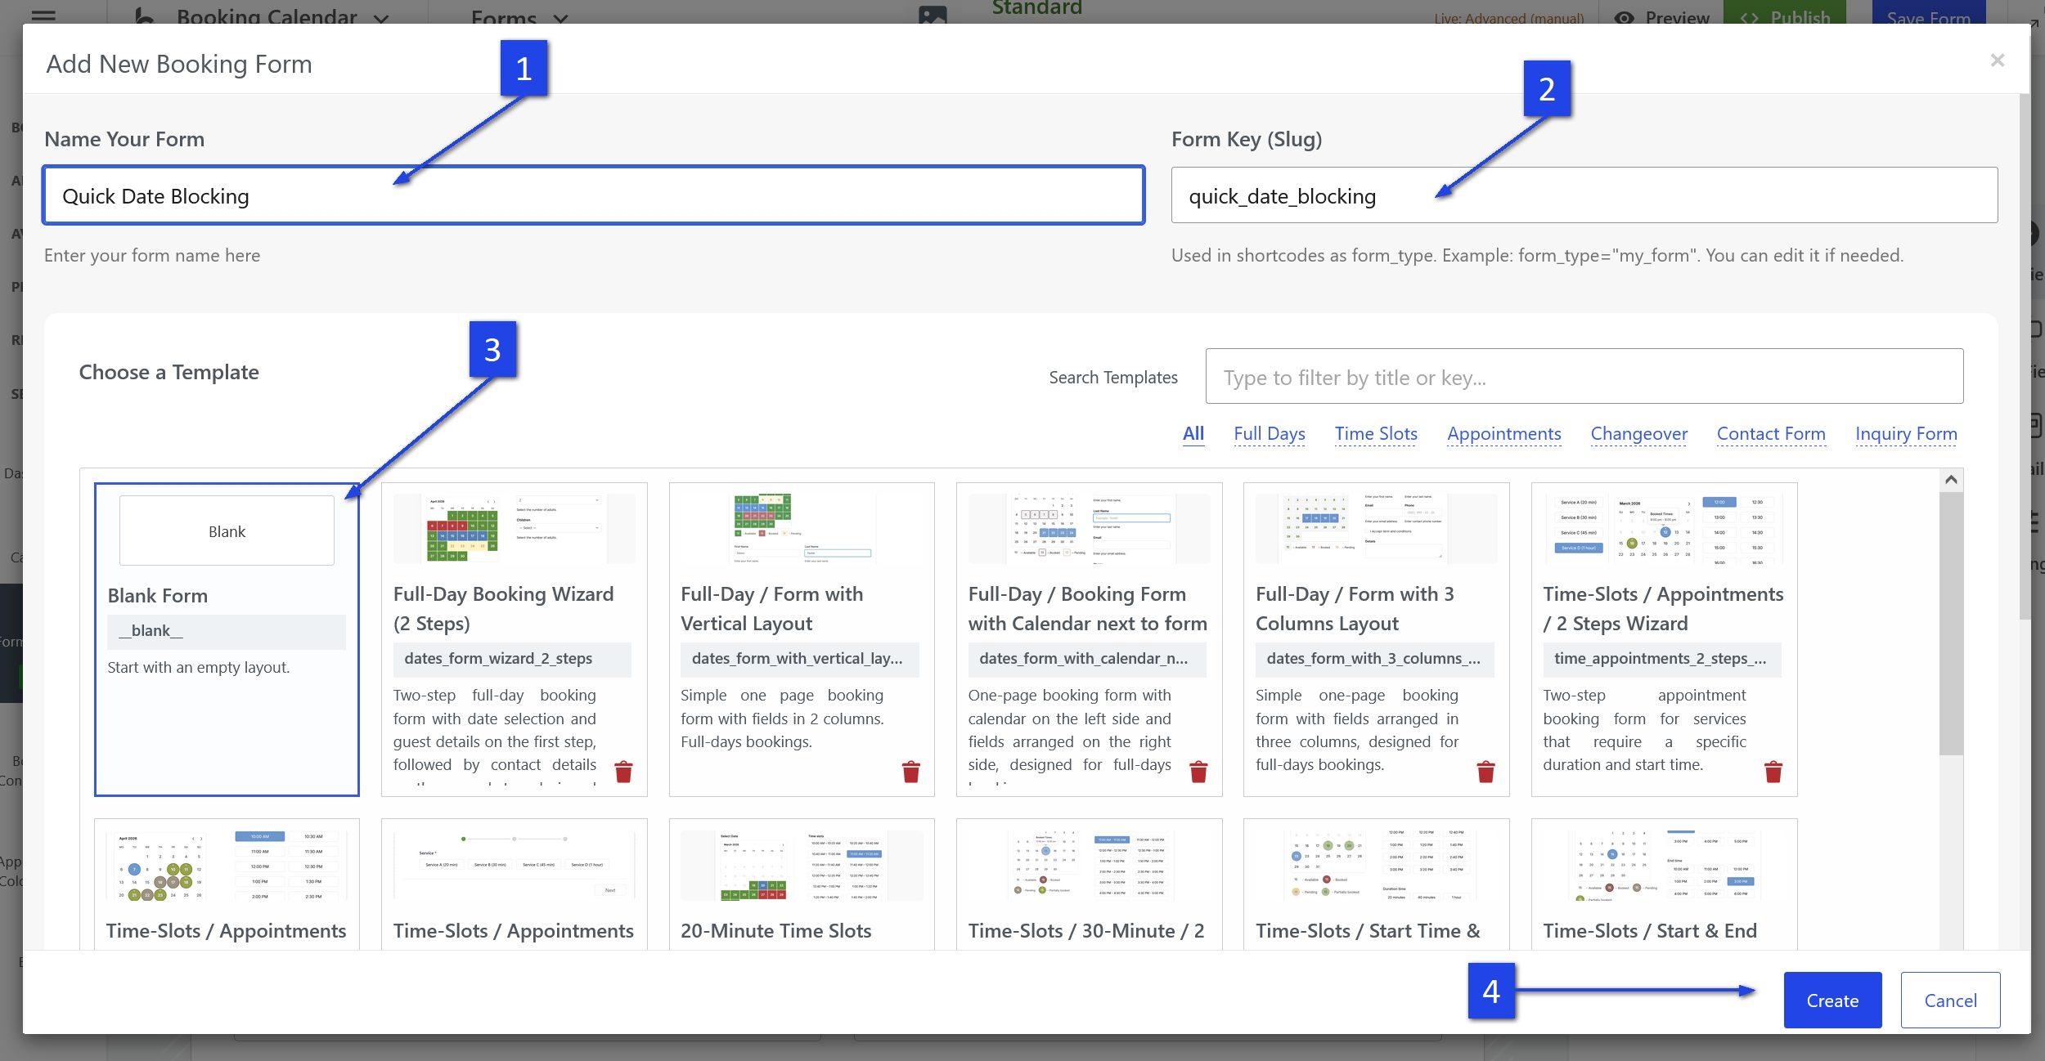Switch to Appointments template filter
The width and height of the screenshot is (2045, 1061).
click(1503, 434)
